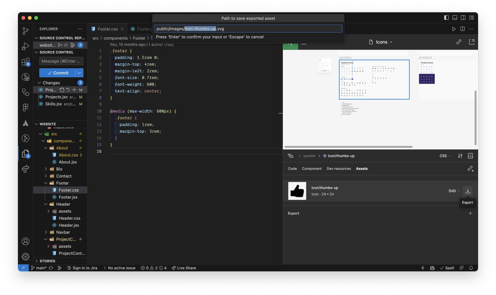Click the Figma panel vertical scrollbar
This screenshot has width=496, height=295.
click(475, 118)
